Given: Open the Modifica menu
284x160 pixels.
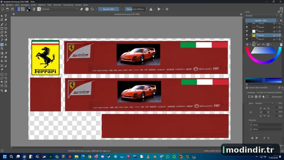Looking at the screenshot, I should pos(10,5).
